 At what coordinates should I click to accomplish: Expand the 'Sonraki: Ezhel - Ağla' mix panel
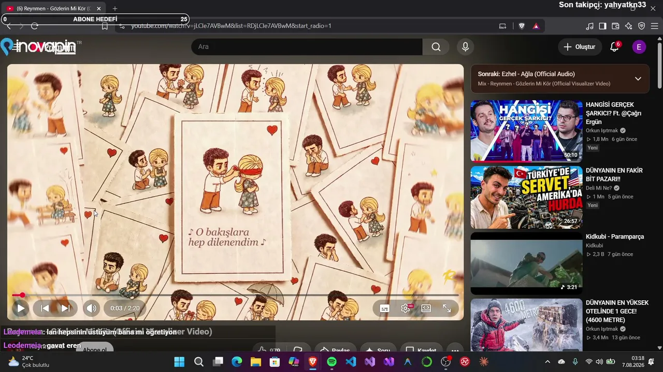tap(638, 79)
